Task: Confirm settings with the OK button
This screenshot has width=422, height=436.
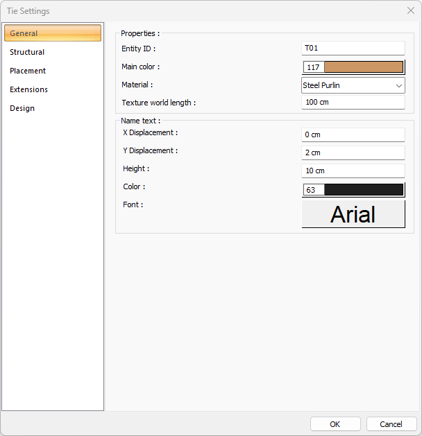Action: [x=335, y=424]
